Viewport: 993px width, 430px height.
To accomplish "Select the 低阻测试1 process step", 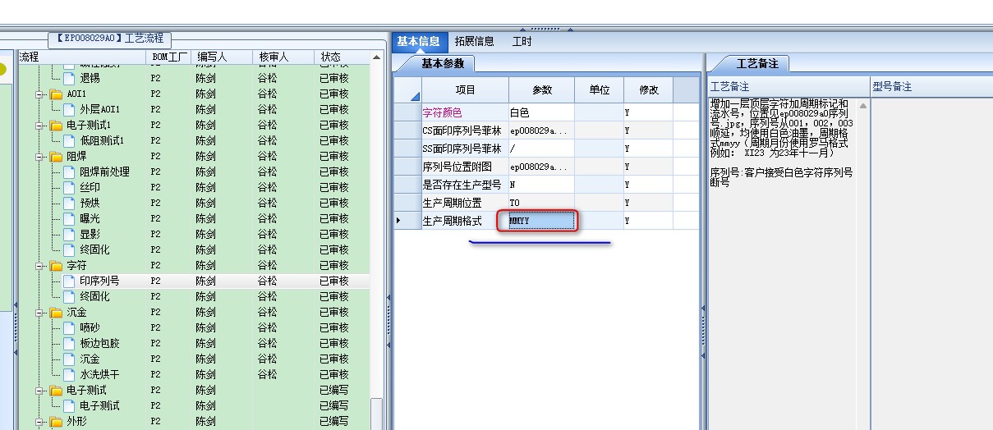I will pos(102,141).
